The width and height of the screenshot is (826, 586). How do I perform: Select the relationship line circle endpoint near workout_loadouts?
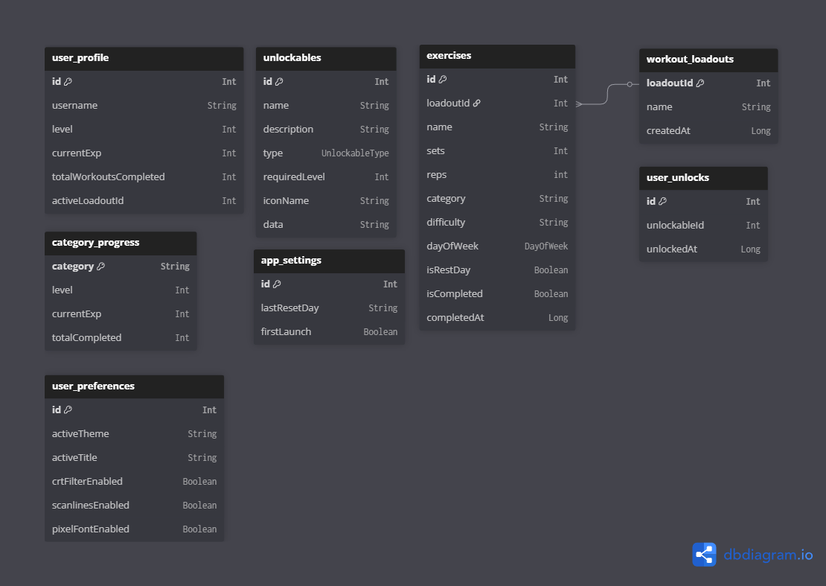[630, 84]
